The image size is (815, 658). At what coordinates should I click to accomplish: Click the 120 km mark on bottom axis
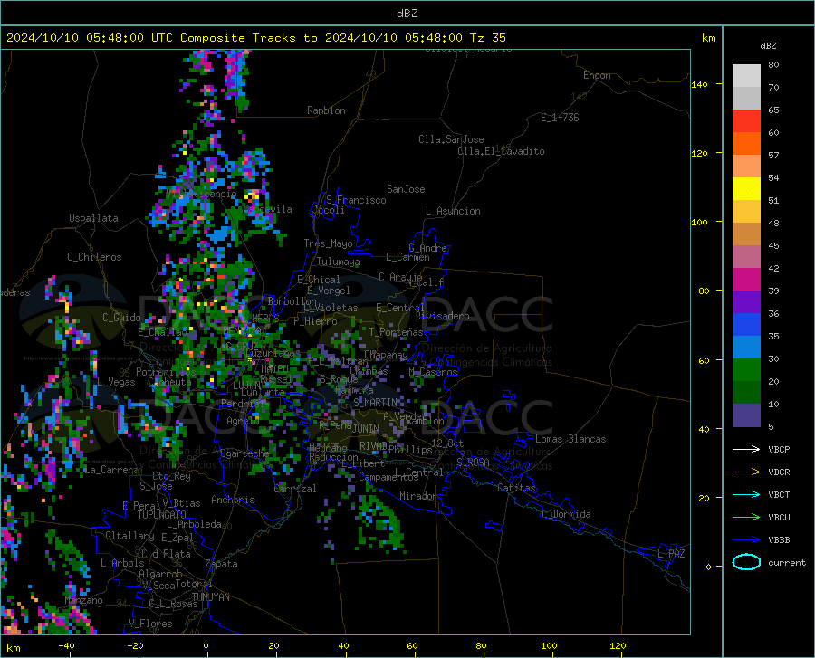(618, 645)
